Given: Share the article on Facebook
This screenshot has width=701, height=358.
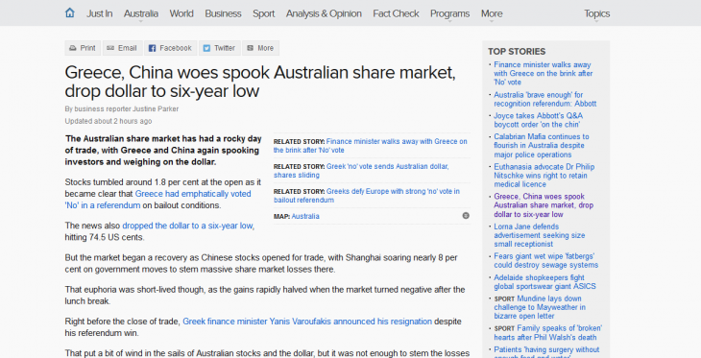Looking at the screenshot, I should [170, 48].
